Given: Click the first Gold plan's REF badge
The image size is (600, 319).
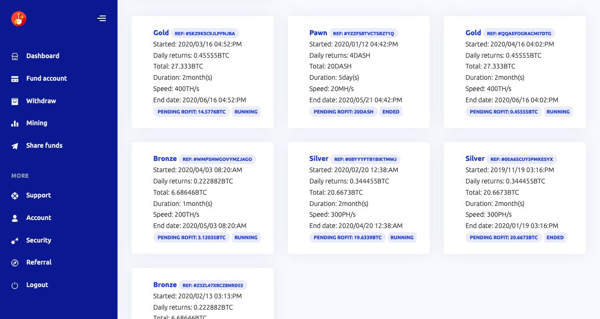Looking at the screenshot, I should [x=205, y=33].
